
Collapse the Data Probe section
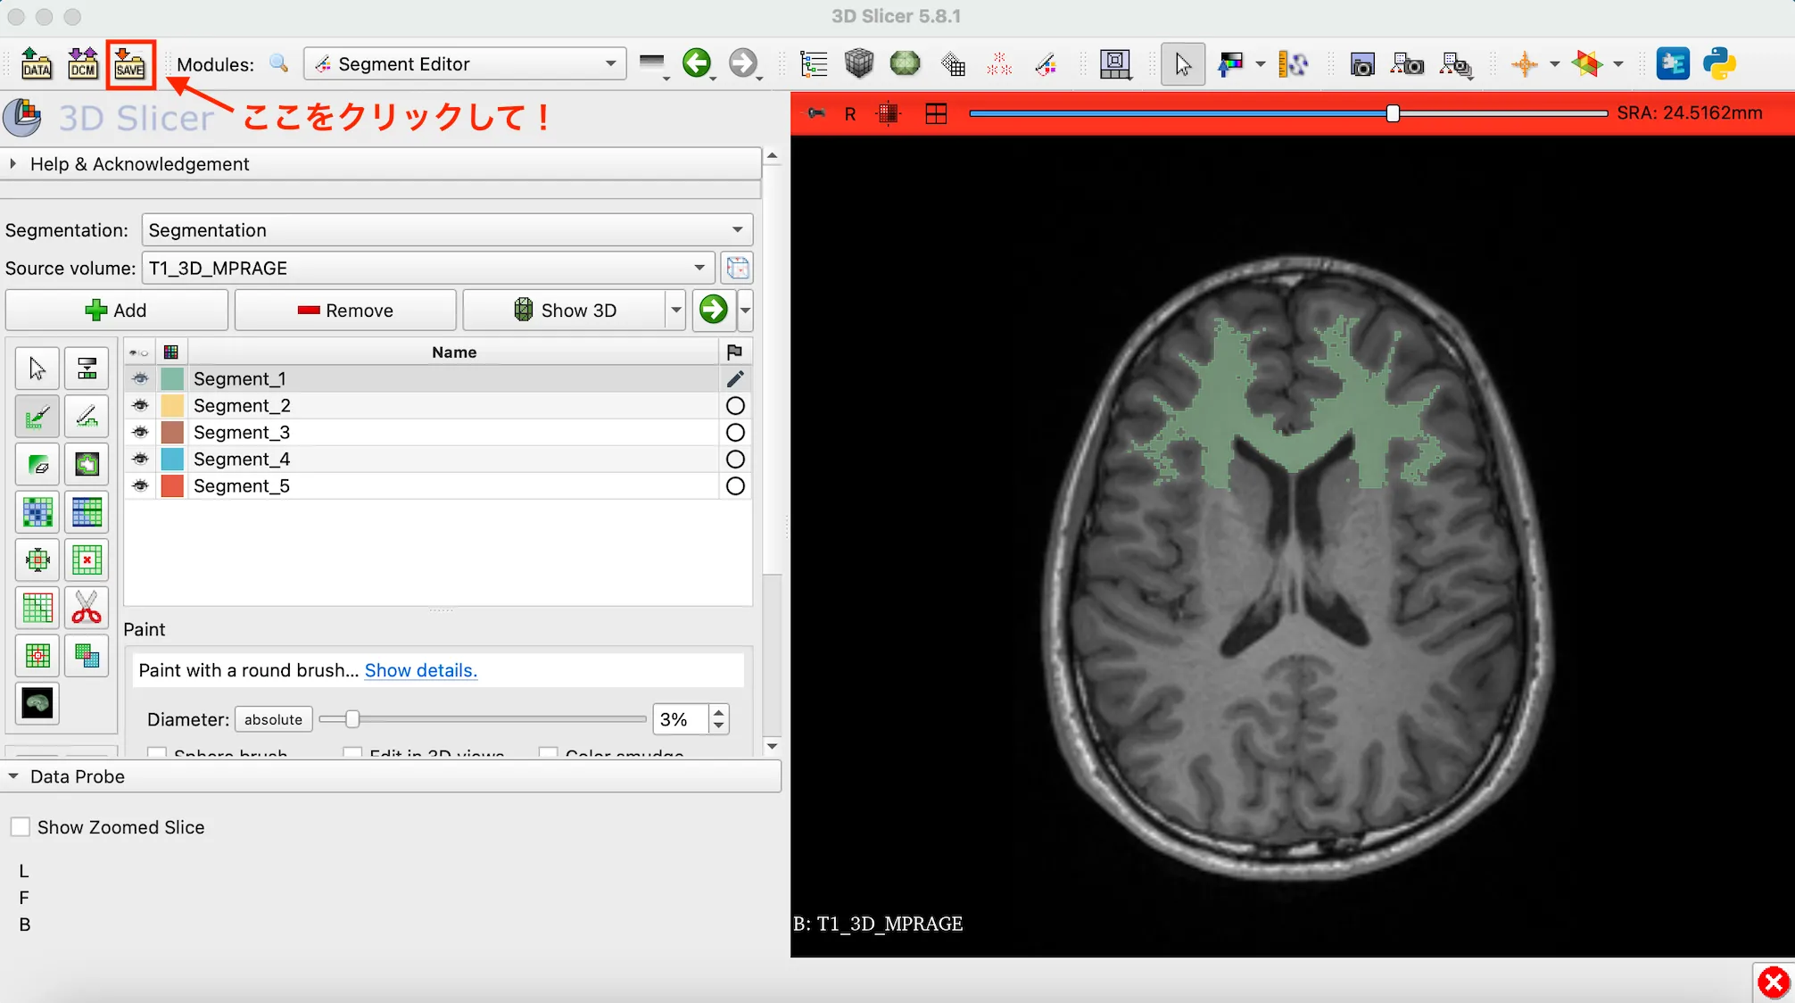pos(14,776)
